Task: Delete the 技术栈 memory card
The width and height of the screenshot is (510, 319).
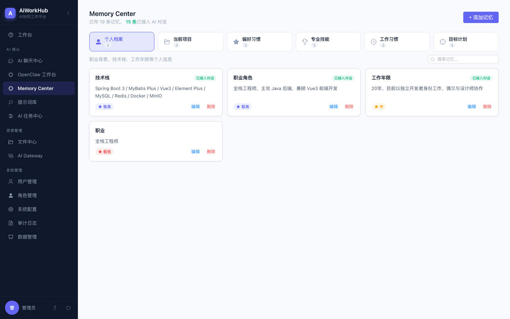Action: (x=211, y=107)
